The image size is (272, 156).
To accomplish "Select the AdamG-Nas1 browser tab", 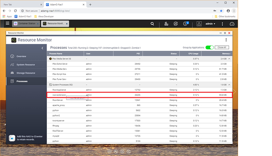I will pos(65,4).
